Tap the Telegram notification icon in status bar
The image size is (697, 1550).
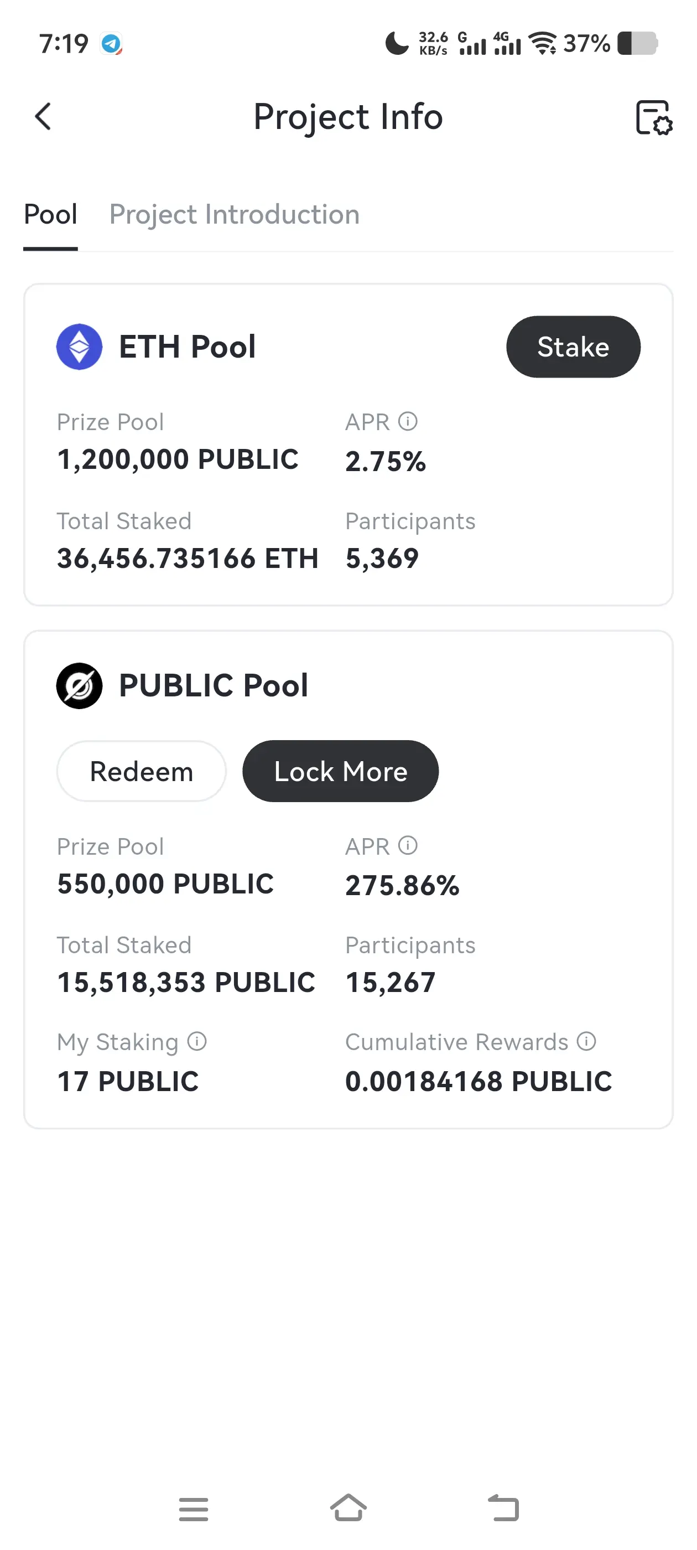[111, 43]
